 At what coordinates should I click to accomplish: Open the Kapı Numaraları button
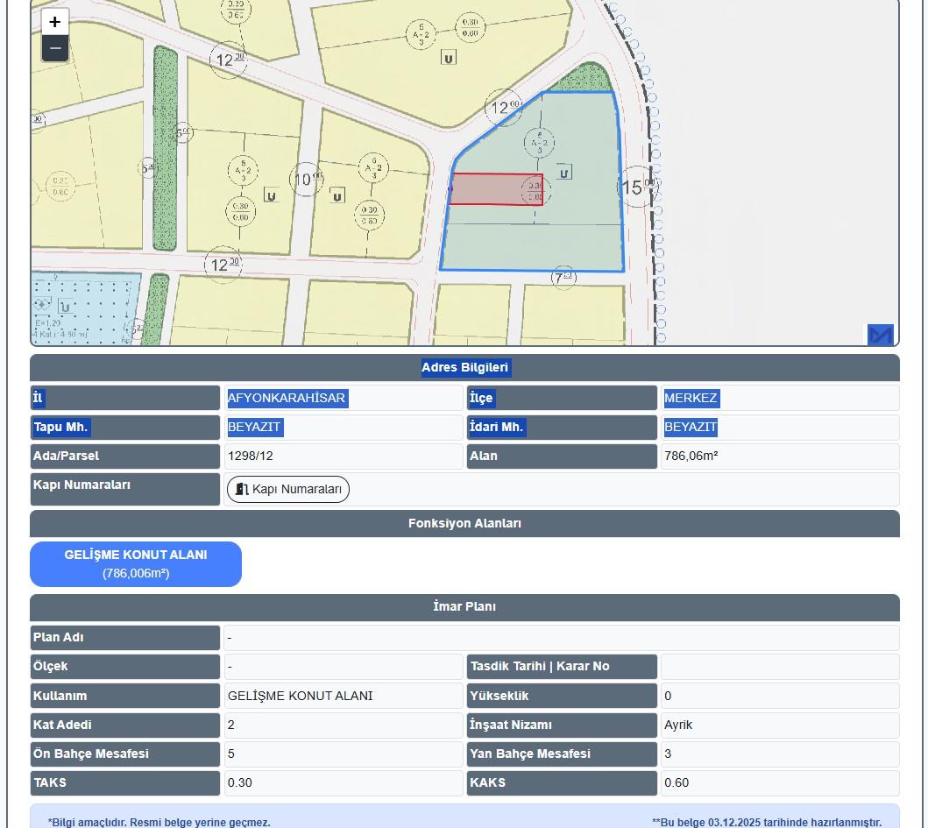[288, 489]
